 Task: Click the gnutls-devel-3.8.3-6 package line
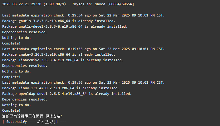(x=65, y=26)
